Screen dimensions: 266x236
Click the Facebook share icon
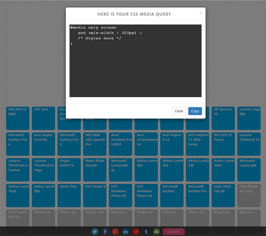pyautogui.click(x=105, y=232)
